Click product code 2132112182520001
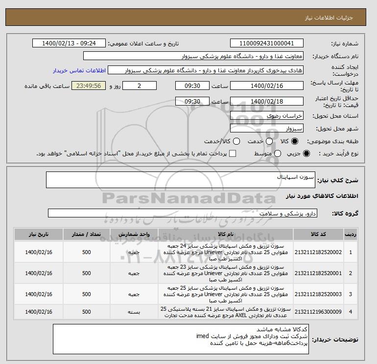 coord(318,273)
